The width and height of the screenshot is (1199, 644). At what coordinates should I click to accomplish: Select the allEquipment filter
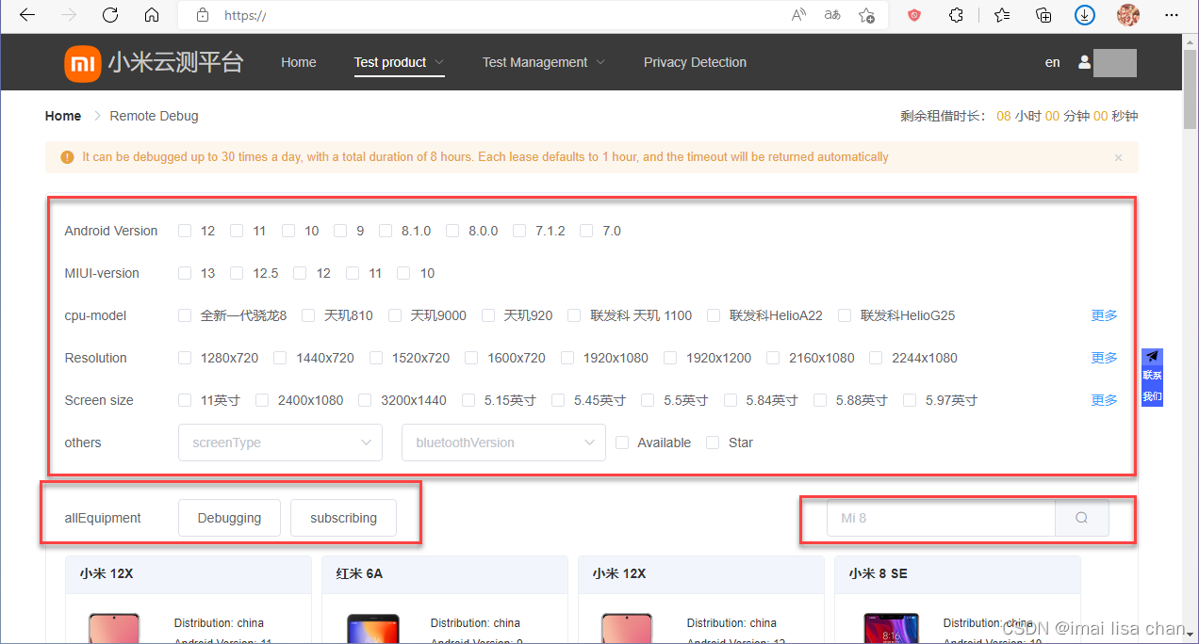tap(103, 518)
